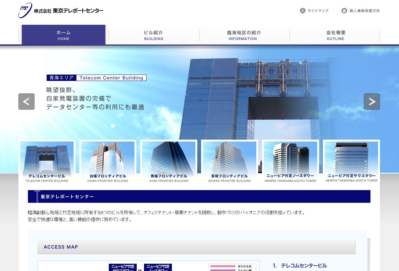Screen dimensions: 399x271
Task: Click the privacy policy lock icon
Action: (344, 10)
